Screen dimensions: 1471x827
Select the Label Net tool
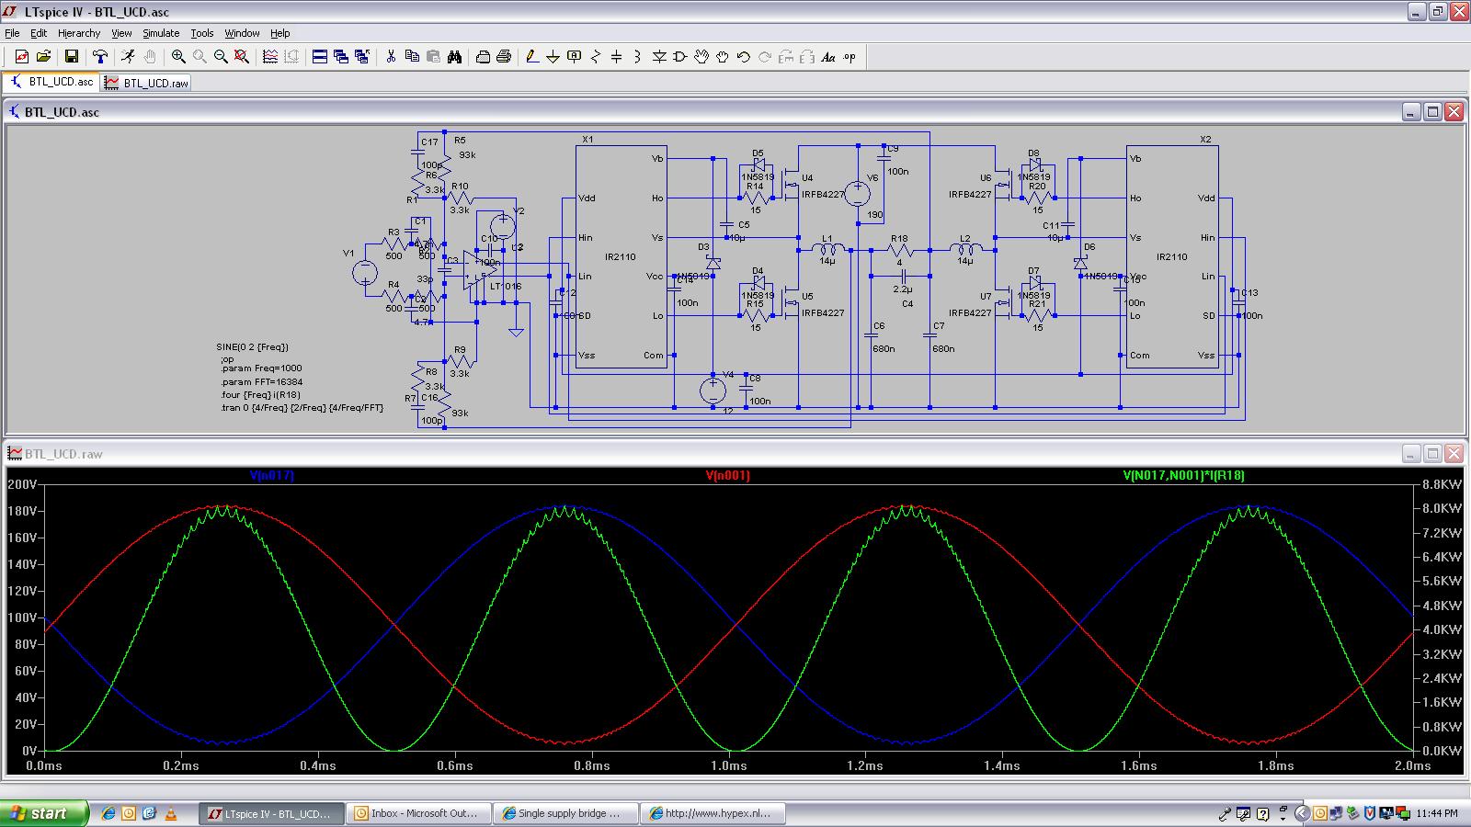pyautogui.click(x=575, y=57)
